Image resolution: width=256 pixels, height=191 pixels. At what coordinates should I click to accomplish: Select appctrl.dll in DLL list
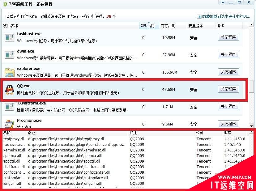point(11,161)
